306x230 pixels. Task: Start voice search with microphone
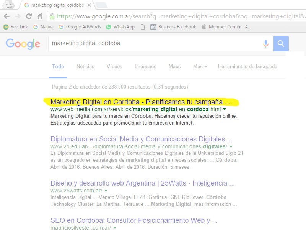click(x=266, y=44)
